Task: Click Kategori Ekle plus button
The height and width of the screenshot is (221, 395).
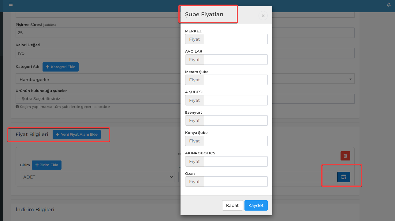Action: pos(61,67)
